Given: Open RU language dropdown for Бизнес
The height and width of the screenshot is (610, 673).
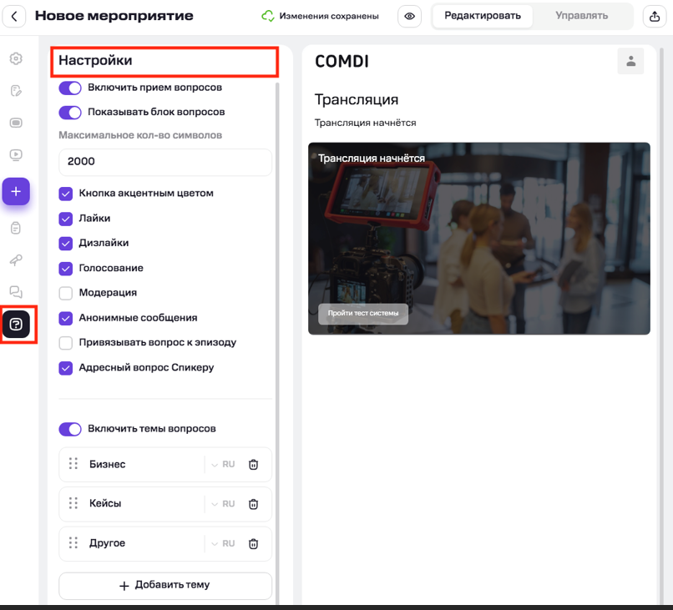Looking at the screenshot, I should pyautogui.click(x=222, y=465).
